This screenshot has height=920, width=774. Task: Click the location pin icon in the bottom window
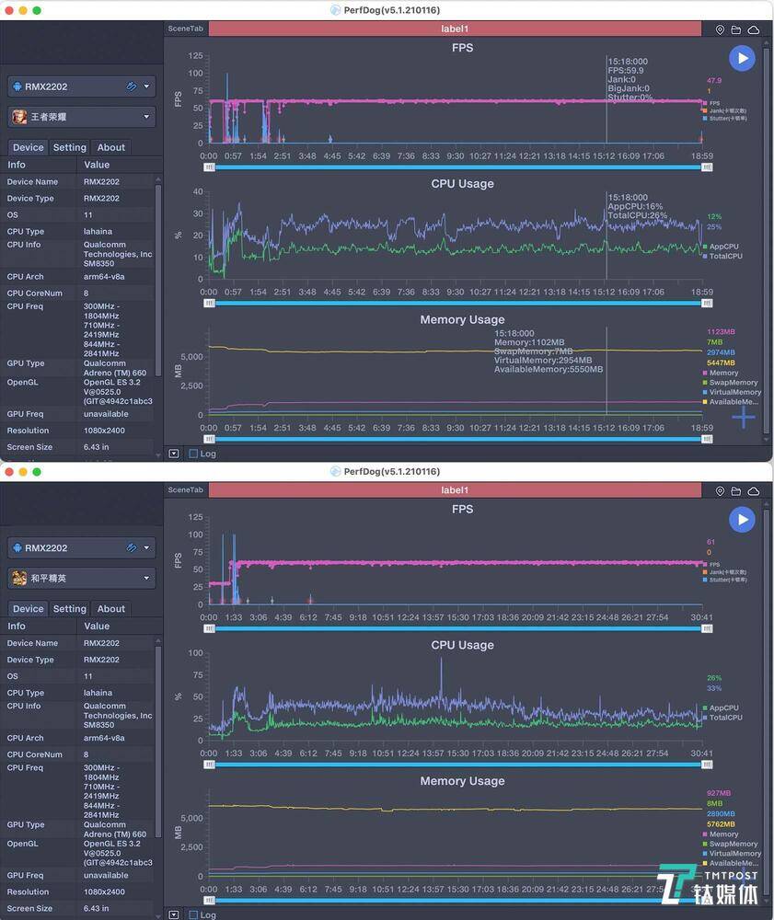tap(720, 491)
